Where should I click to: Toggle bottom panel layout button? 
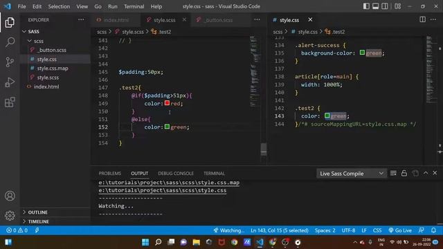tap(375, 6)
